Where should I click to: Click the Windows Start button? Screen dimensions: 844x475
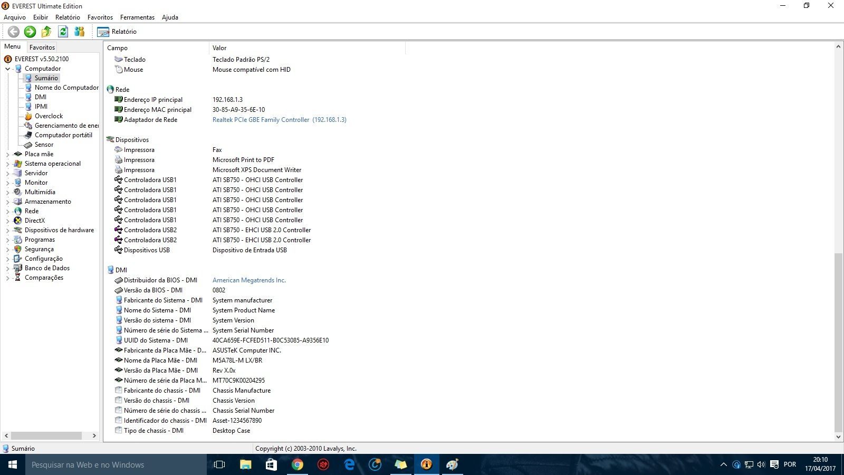click(x=13, y=464)
